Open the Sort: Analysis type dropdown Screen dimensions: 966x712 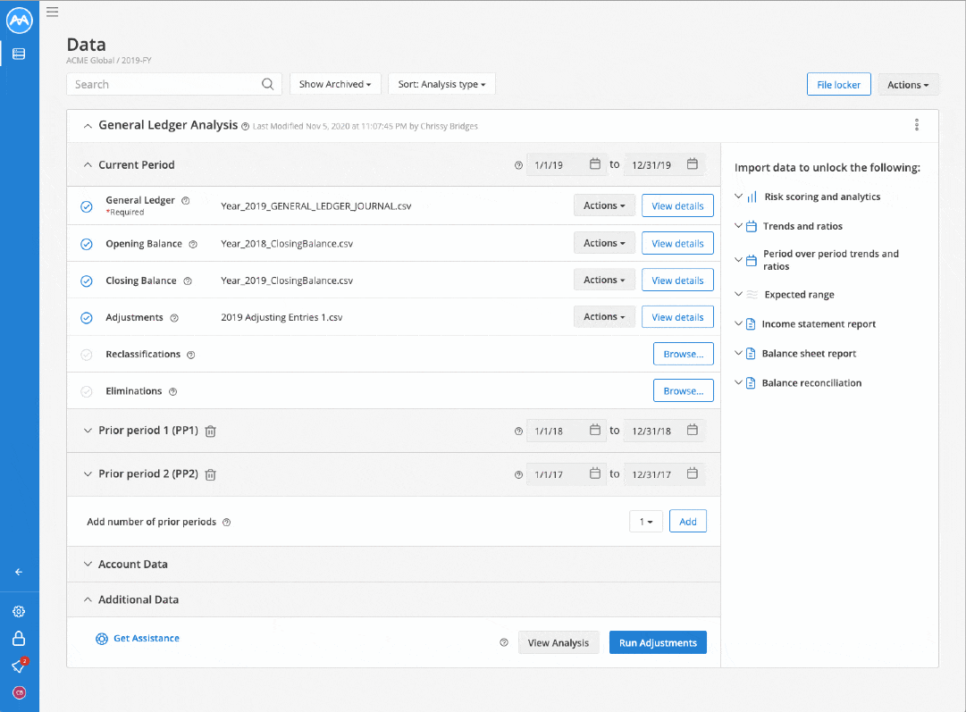click(x=441, y=84)
